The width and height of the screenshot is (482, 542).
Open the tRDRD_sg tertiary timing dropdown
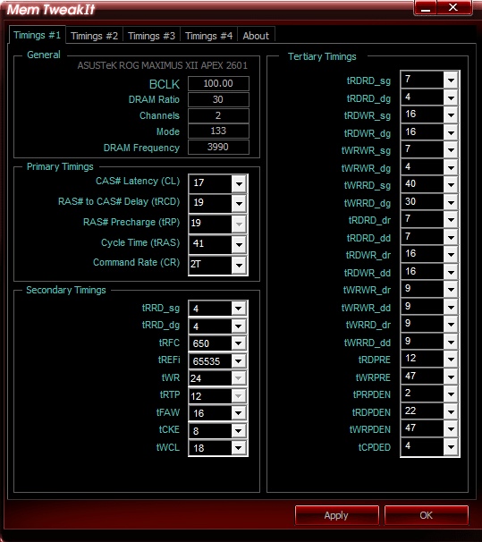pos(451,80)
